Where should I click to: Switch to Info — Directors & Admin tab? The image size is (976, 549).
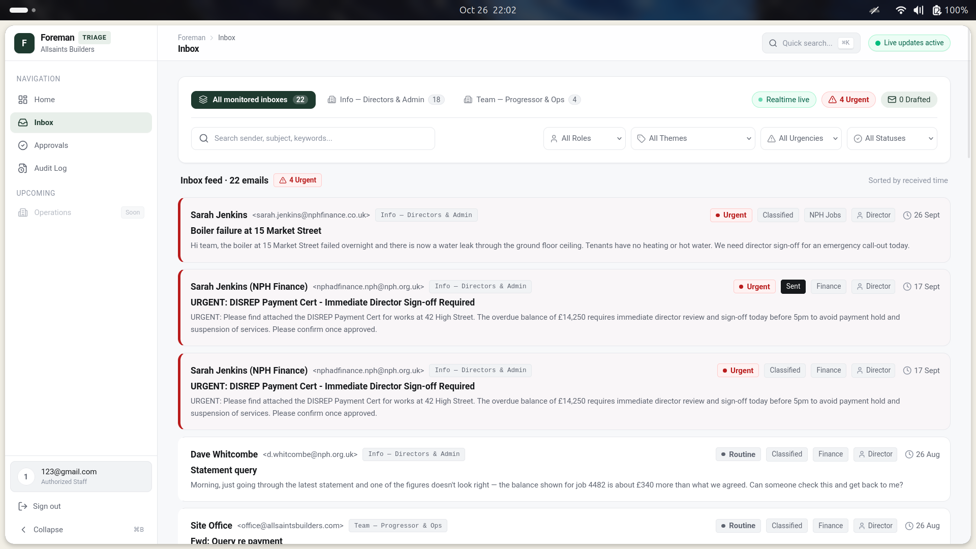coord(386,100)
